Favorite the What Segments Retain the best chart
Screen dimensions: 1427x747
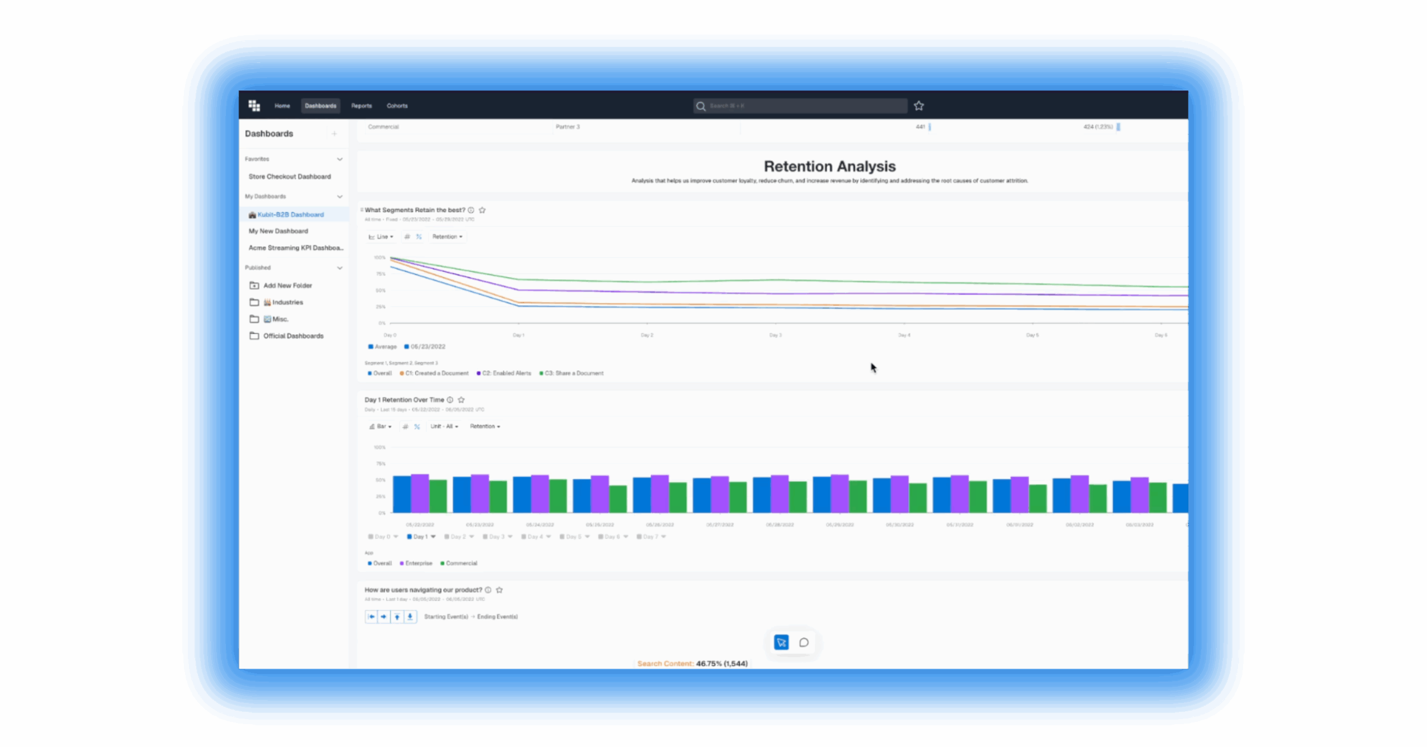[x=482, y=210]
